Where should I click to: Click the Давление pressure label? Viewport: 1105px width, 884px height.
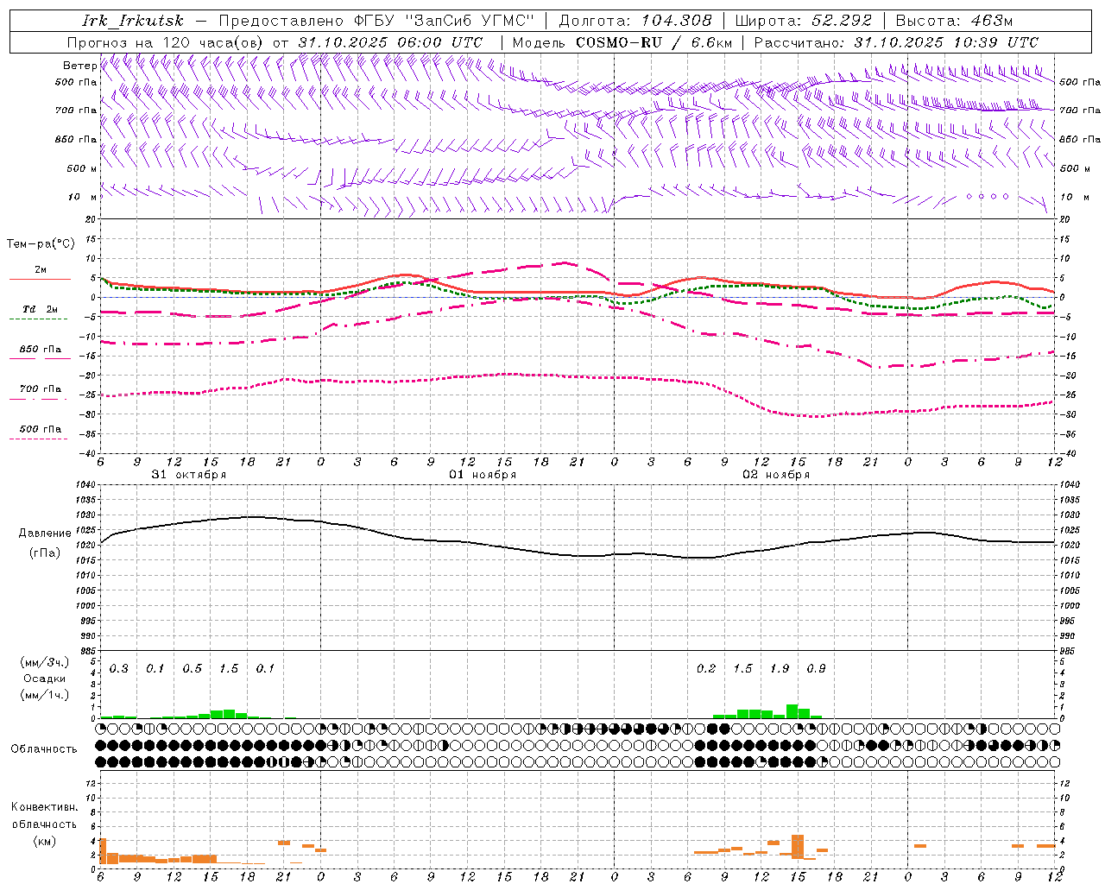[x=45, y=534]
